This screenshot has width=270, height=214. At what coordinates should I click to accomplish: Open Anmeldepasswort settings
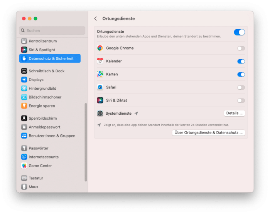coord(50,127)
